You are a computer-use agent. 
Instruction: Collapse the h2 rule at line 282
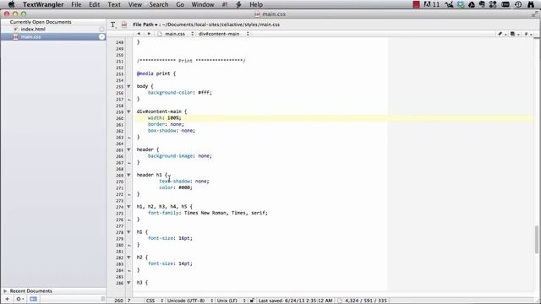point(128,258)
